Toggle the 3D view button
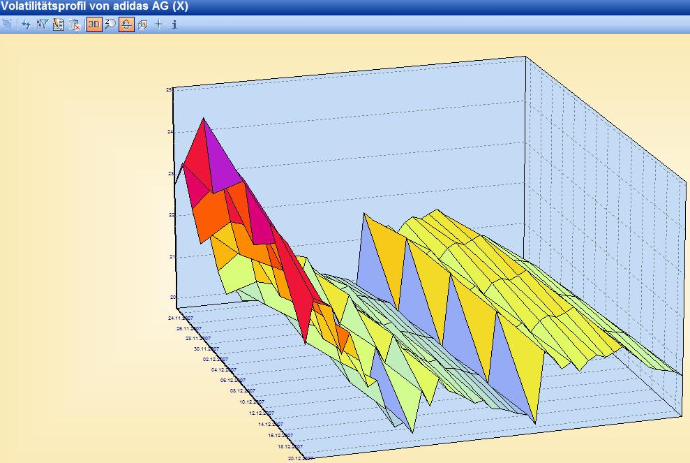 pyautogui.click(x=94, y=24)
